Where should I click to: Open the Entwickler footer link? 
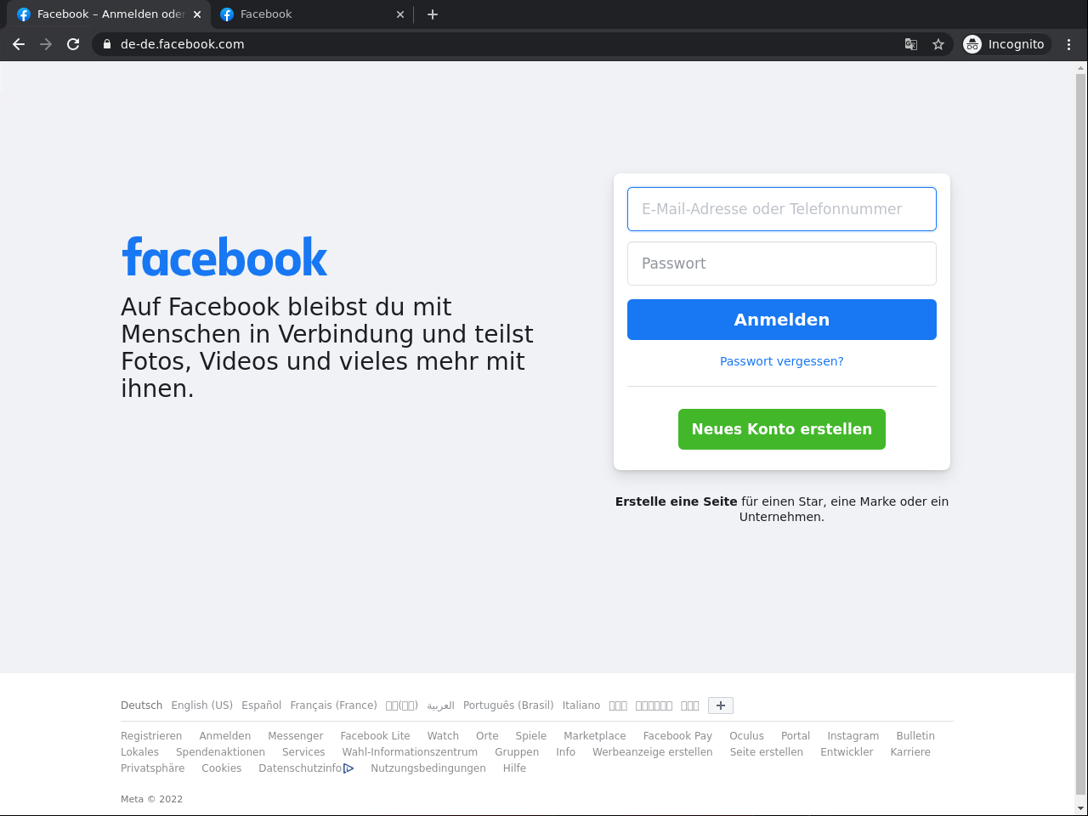pyautogui.click(x=847, y=752)
